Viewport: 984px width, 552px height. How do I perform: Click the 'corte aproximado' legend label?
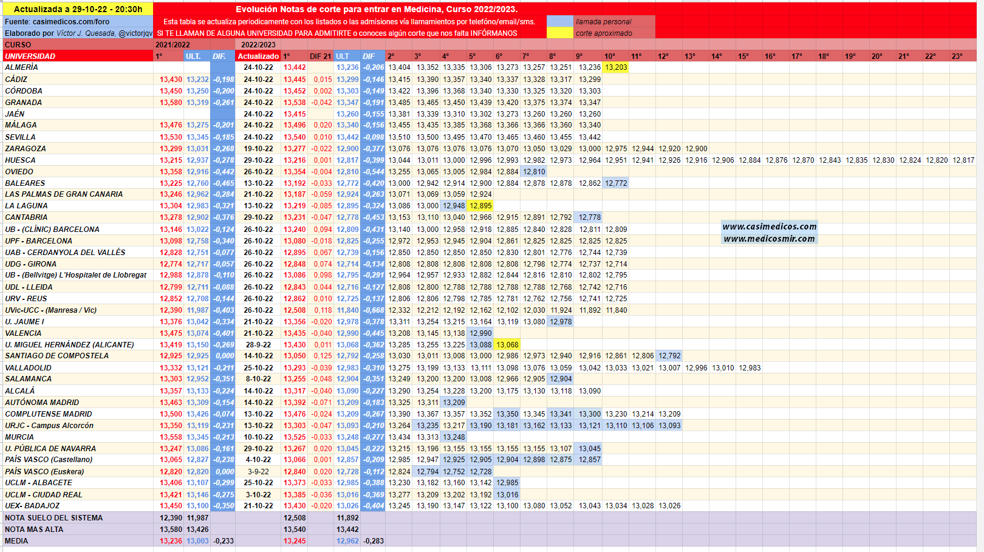coord(604,33)
